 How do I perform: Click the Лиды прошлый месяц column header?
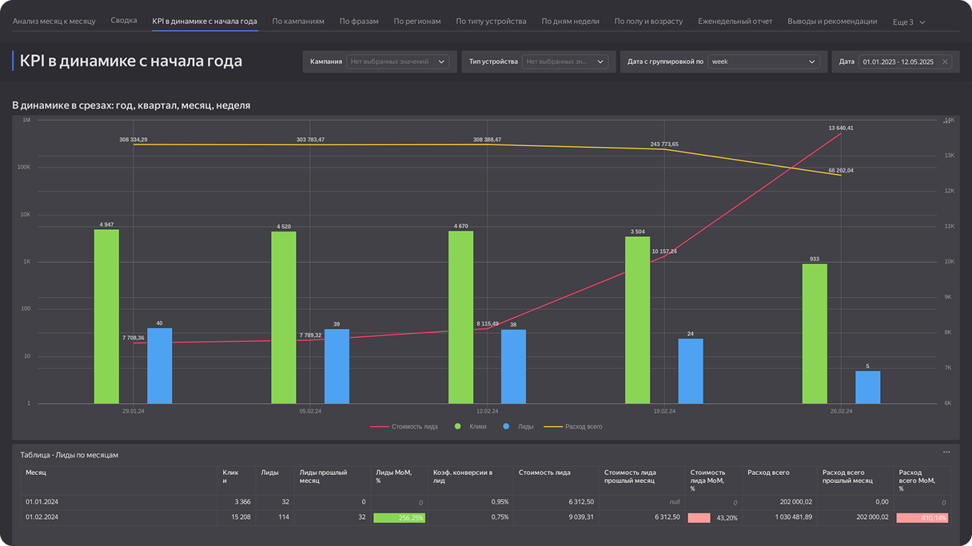point(332,481)
